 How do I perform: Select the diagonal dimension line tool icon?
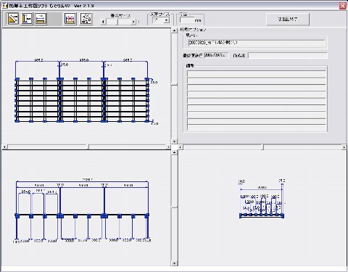point(13,19)
